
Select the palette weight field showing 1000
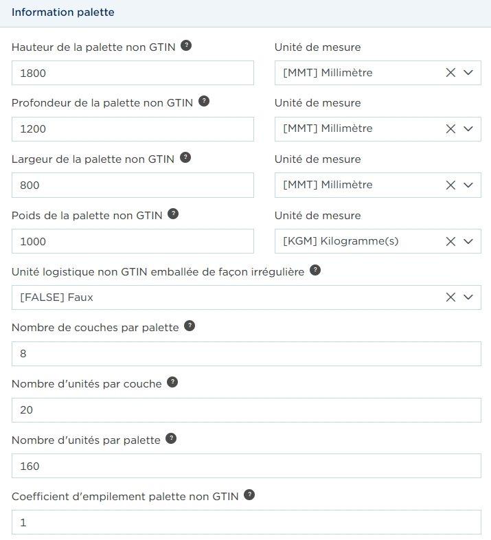(133, 241)
